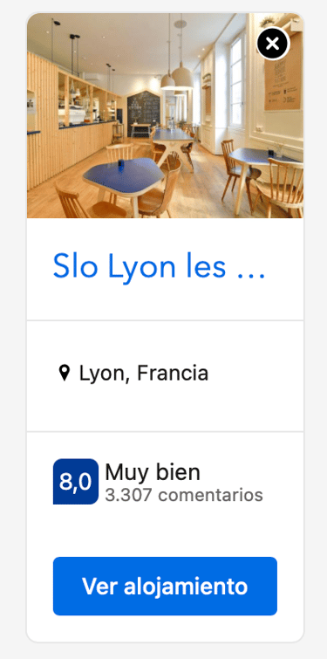Image resolution: width=327 pixels, height=659 pixels.
Task: Click the chalkboard in the property photo
Action: [144, 108]
